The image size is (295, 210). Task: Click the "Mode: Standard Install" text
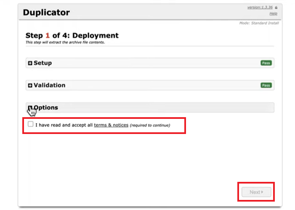(258, 23)
